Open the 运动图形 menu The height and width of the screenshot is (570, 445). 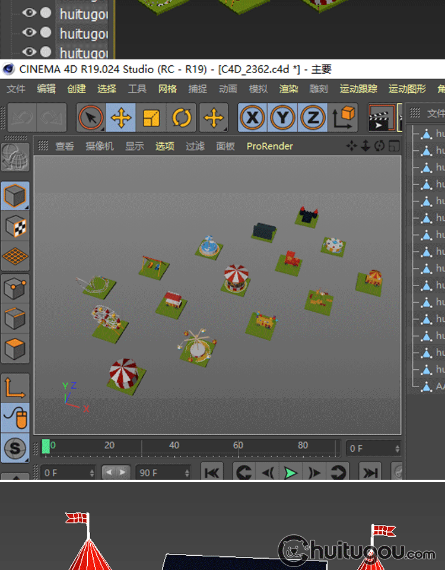tap(407, 89)
